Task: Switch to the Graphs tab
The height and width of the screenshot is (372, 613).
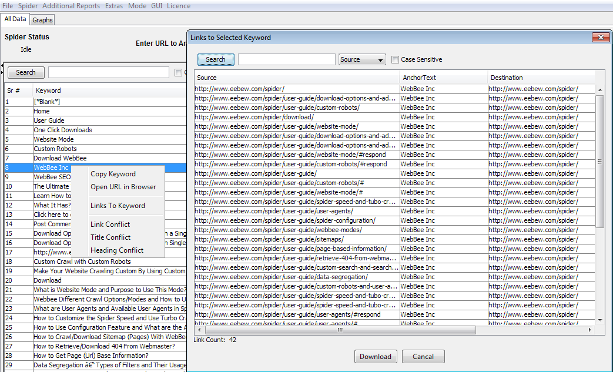Action: (42, 20)
